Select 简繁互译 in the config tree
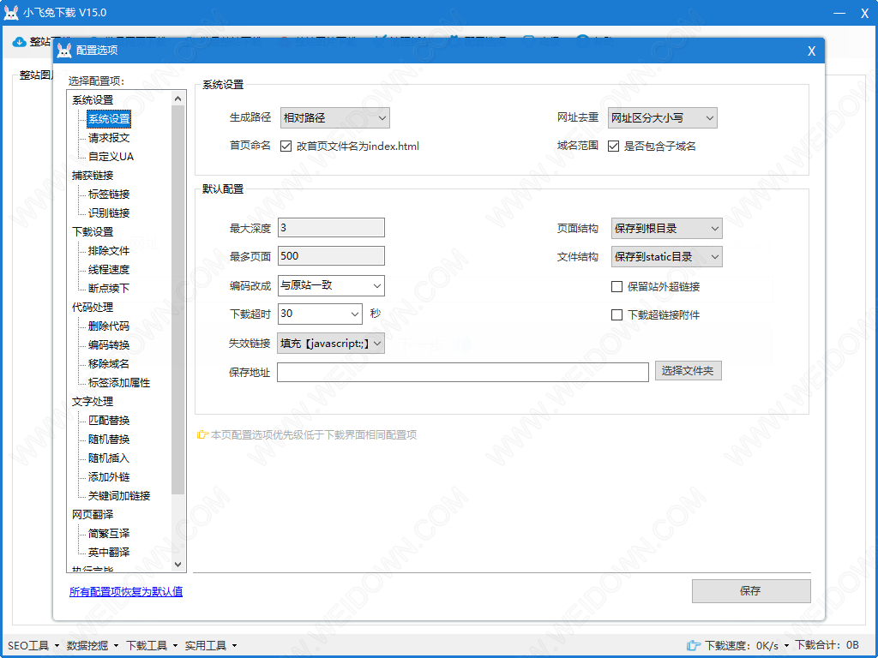The height and width of the screenshot is (658, 878). (x=109, y=533)
